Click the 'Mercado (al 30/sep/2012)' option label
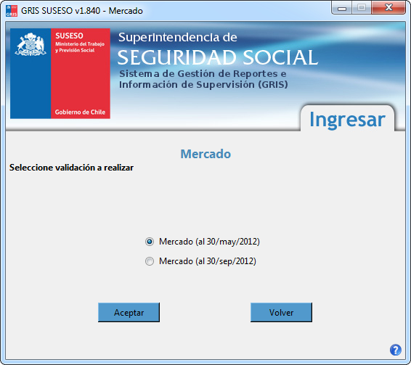Screen dimensions: 411x365 208,261
